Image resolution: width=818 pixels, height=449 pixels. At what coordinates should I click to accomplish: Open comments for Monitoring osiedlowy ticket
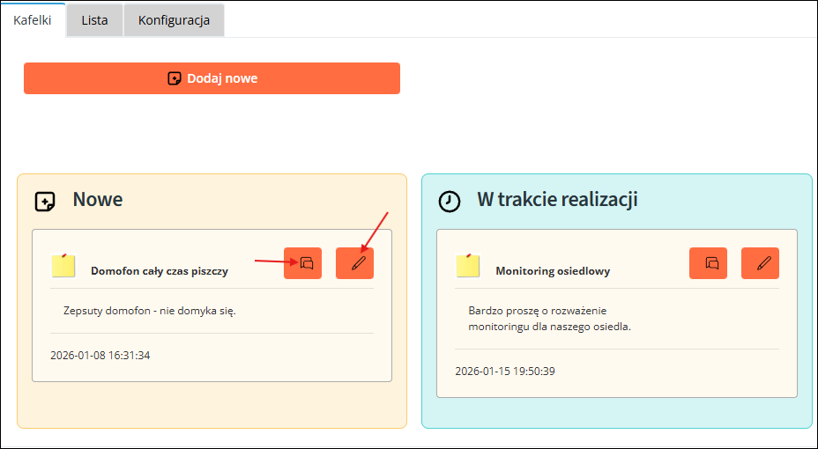coord(708,263)
